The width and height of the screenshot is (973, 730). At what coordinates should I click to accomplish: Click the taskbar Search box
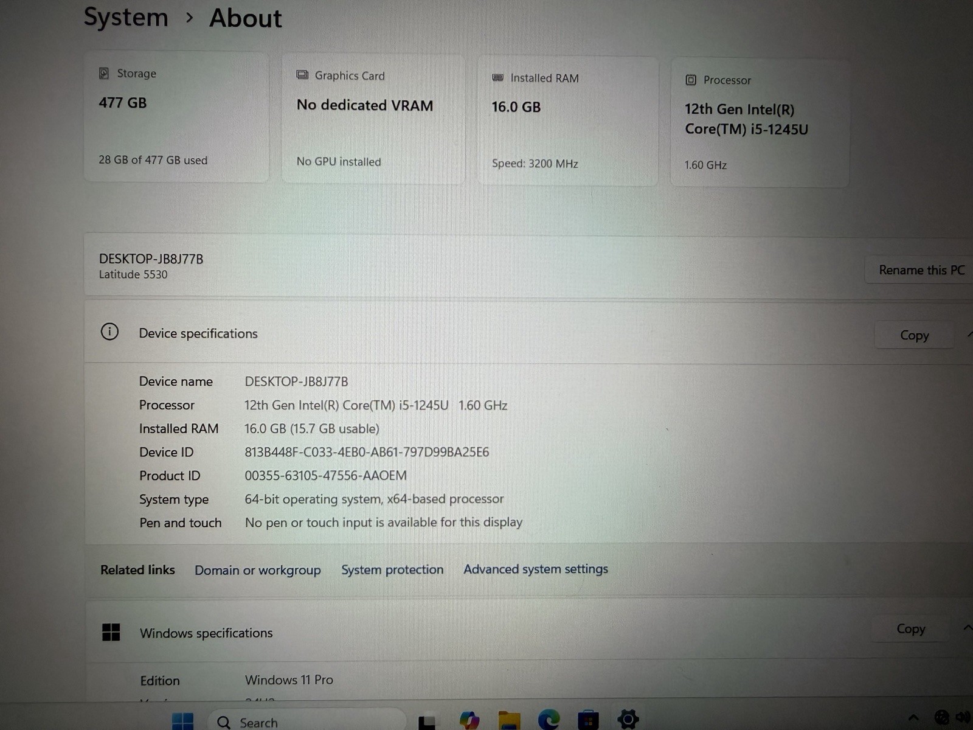(306, 720)
